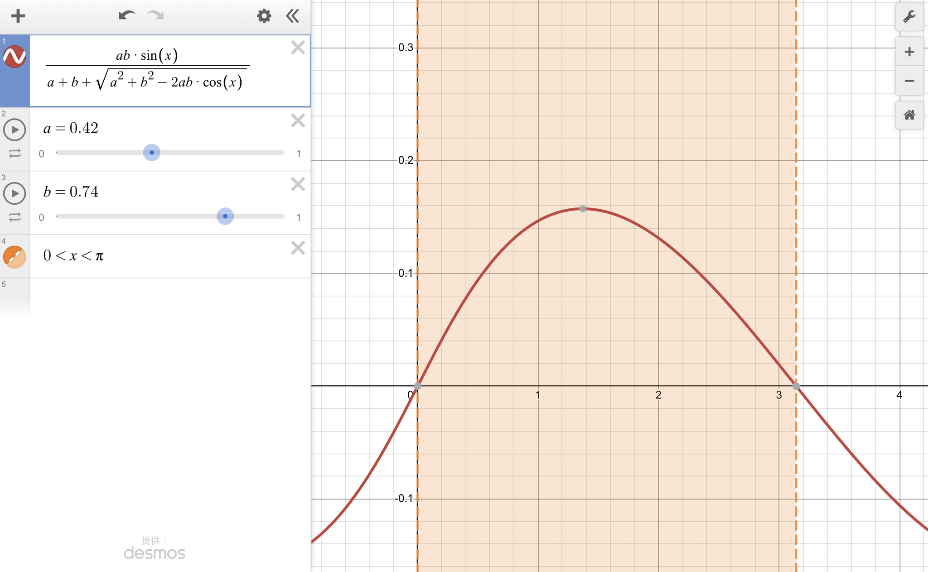Click the curve's zero at the origin
The image size is (928, 572).
pos(418,386)
